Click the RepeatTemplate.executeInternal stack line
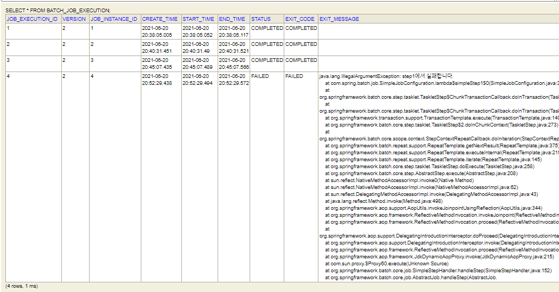 (442, 153)
